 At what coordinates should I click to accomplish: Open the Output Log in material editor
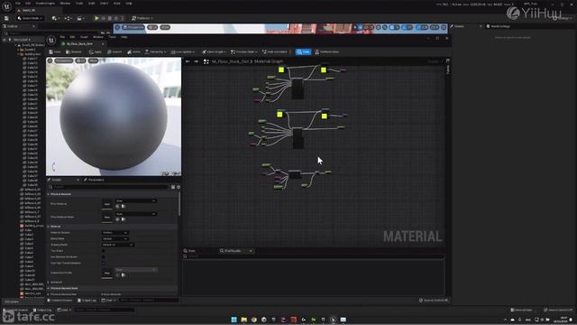pyautogui.click(x=87, y=301)
